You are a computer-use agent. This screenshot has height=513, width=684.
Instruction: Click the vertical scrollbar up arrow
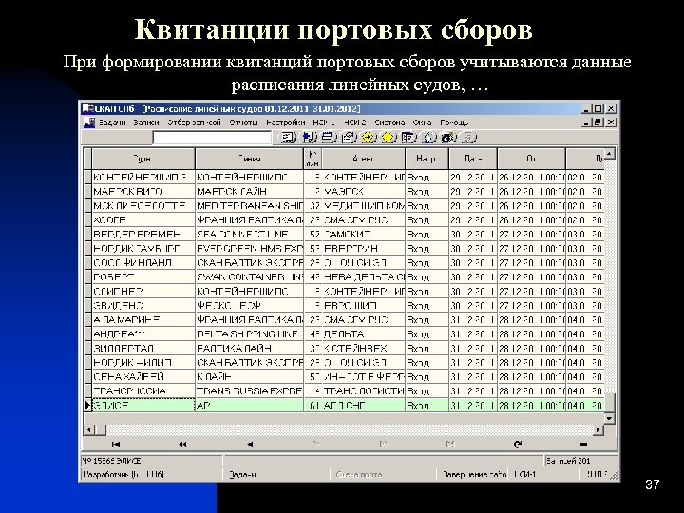[610, 154]
